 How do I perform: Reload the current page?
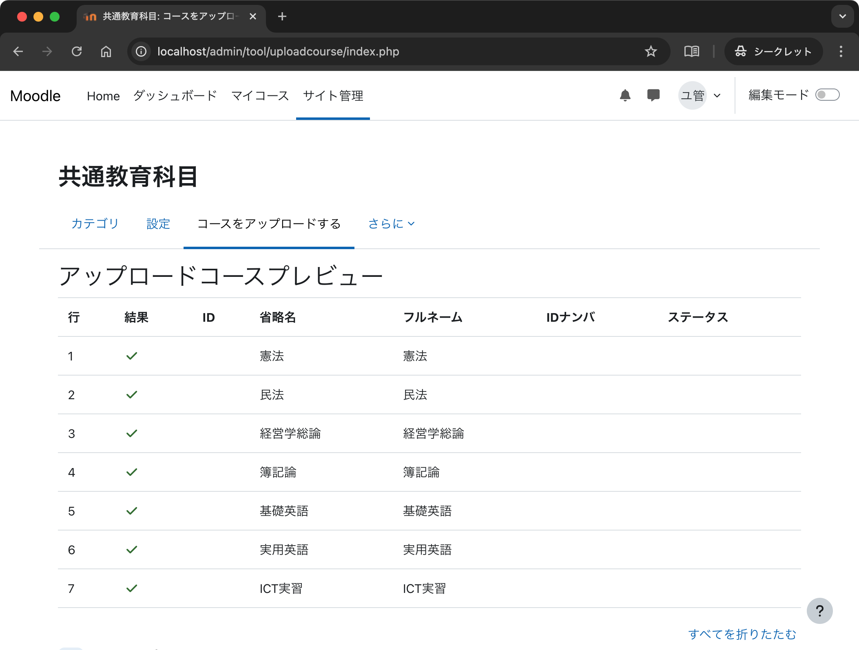77,51
